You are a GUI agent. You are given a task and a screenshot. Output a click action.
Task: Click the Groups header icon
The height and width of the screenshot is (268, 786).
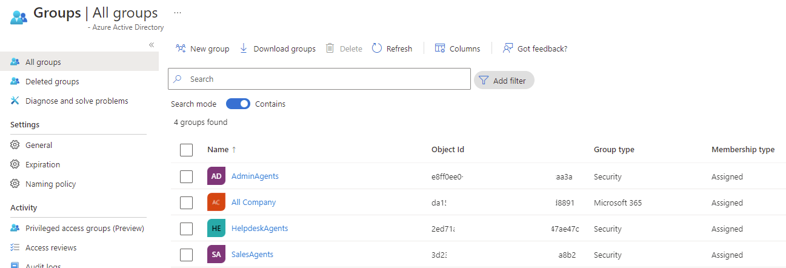(18, 16)
